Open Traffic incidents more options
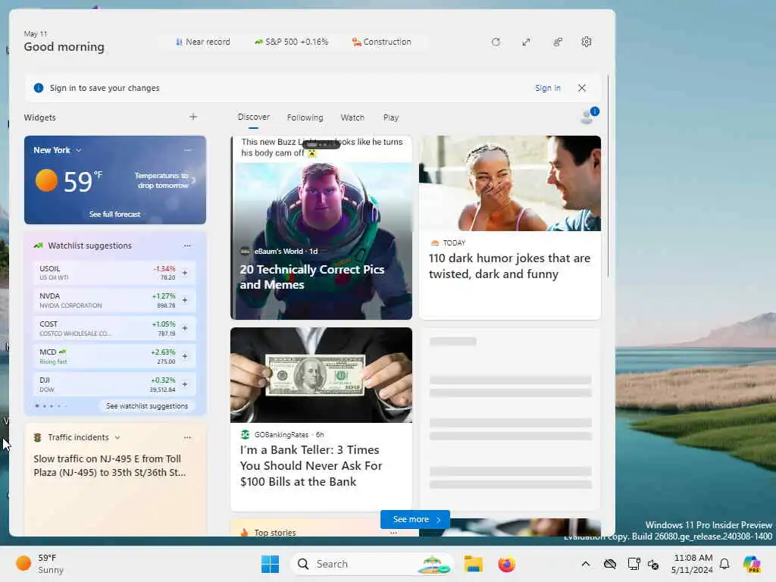Screen dimensions: 776x582 [x=187, y=437]
